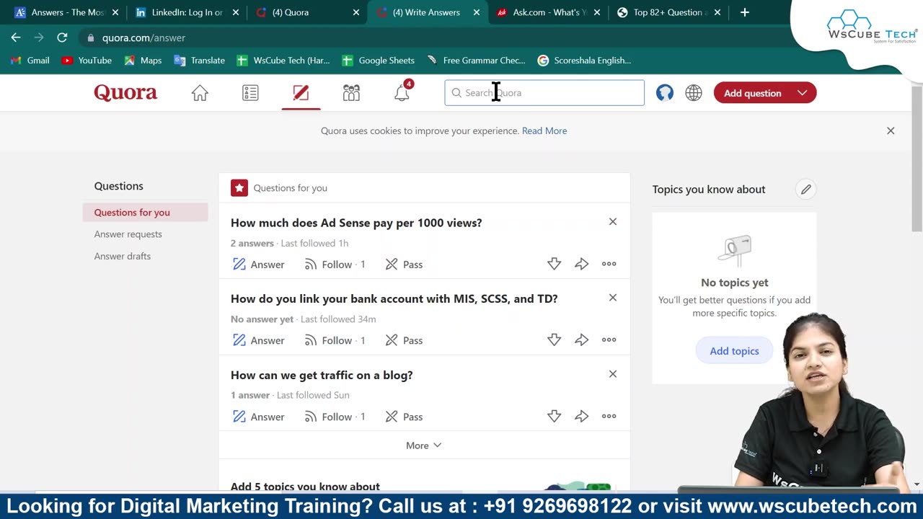Select Questions for you in sidebar
Image resolution: width=923 pixels, height=519 pixels.
coord(146,212)
